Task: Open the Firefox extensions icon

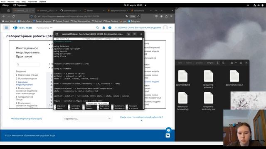Action: click(x=166, y=17)
